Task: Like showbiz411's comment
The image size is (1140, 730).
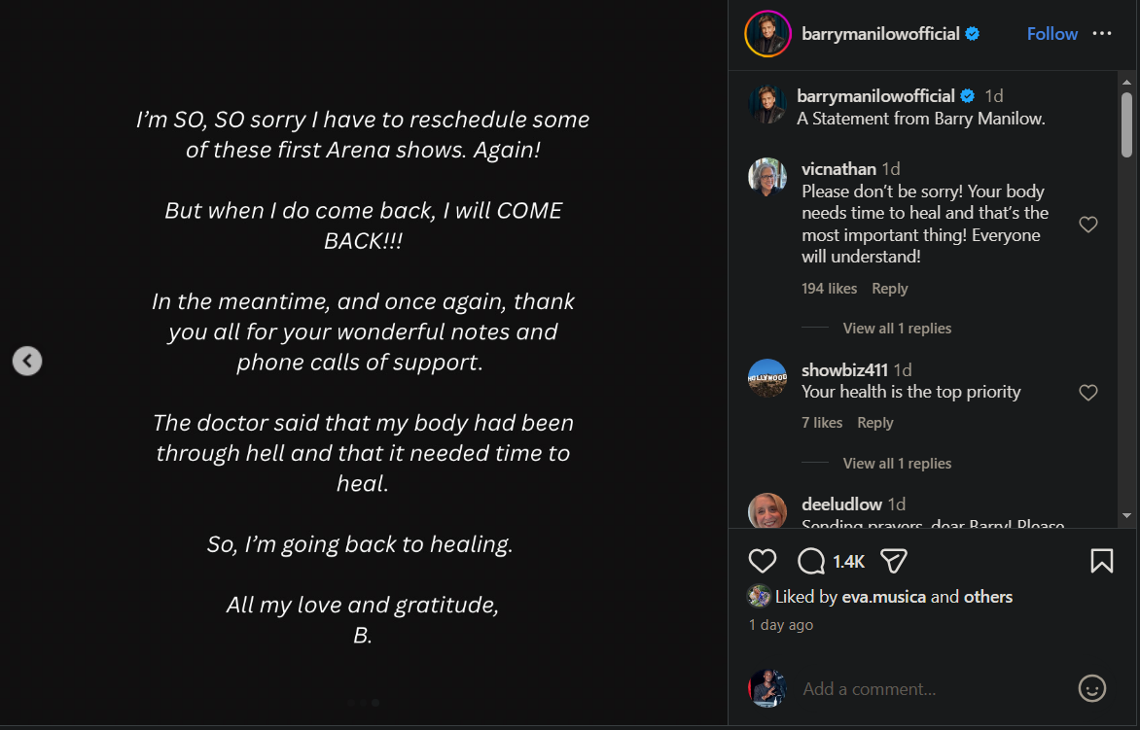Action: pos(1088,393)
